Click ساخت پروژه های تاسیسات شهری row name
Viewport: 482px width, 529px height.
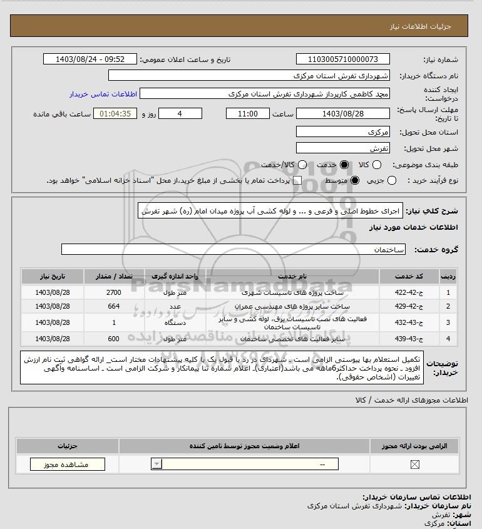click(x=292, y=292)
